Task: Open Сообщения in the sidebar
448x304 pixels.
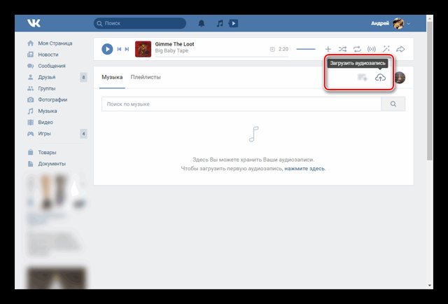Action: click(x=52, y=66)
